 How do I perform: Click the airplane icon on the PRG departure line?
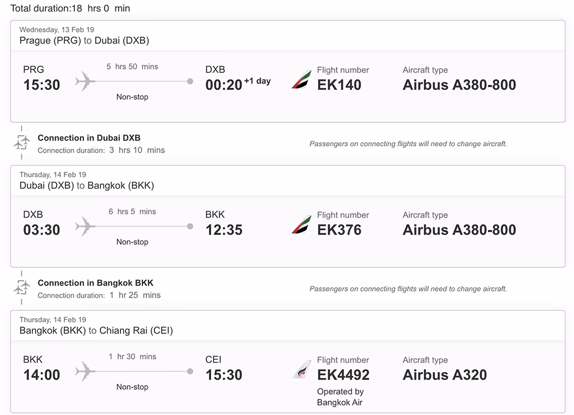pos(85,81)
